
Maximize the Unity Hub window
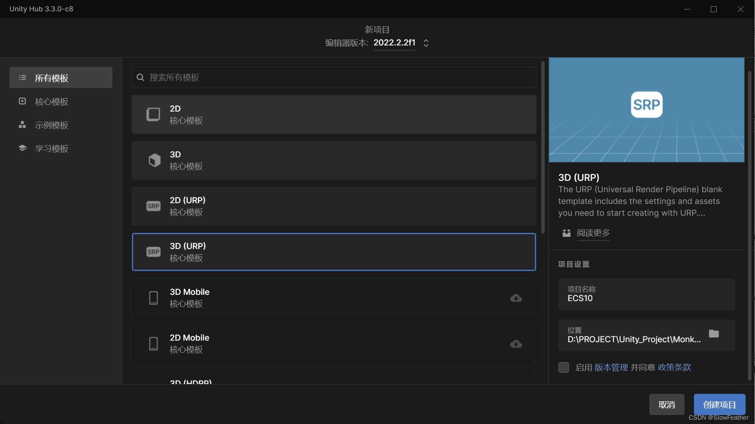pos(713,9)
